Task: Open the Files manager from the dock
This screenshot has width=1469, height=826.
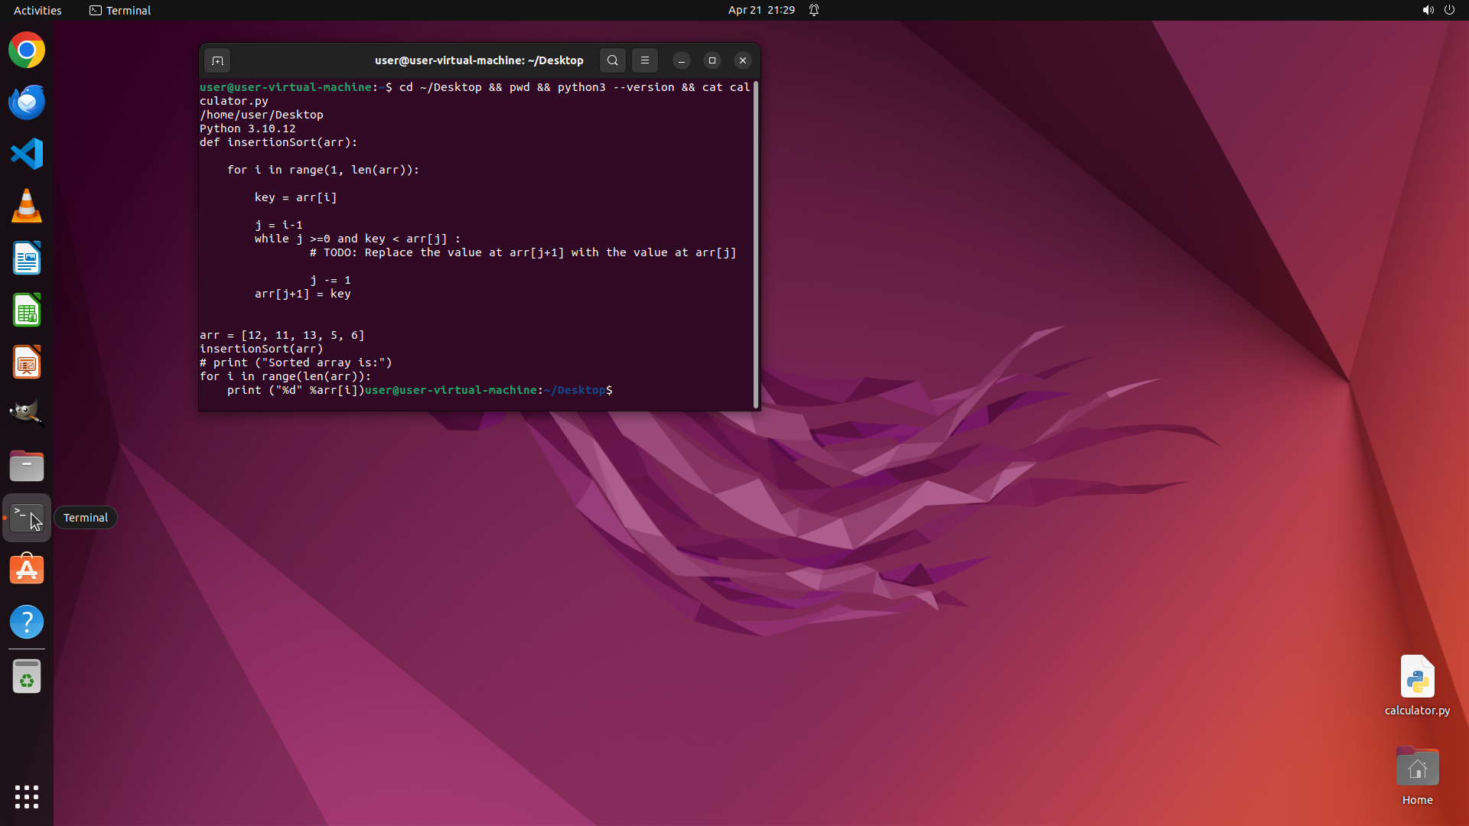Action: pos(27,466)
